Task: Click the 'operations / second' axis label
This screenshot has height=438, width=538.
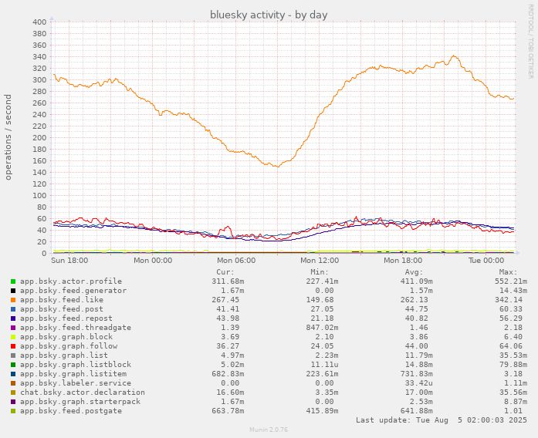Action: pyautogui.click(x=8, y=137)
